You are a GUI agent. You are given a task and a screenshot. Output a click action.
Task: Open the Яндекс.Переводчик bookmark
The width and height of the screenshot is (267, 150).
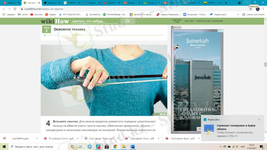[169, 14]
